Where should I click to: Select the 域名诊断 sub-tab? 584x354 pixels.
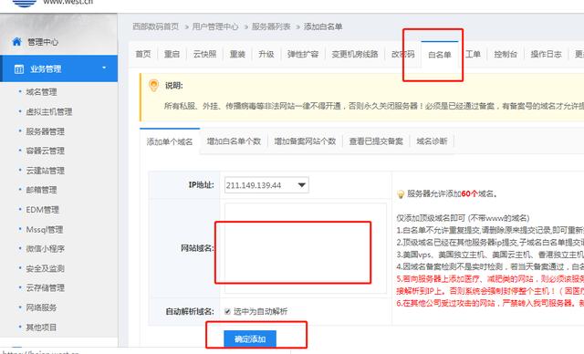[x=432, y=141]
